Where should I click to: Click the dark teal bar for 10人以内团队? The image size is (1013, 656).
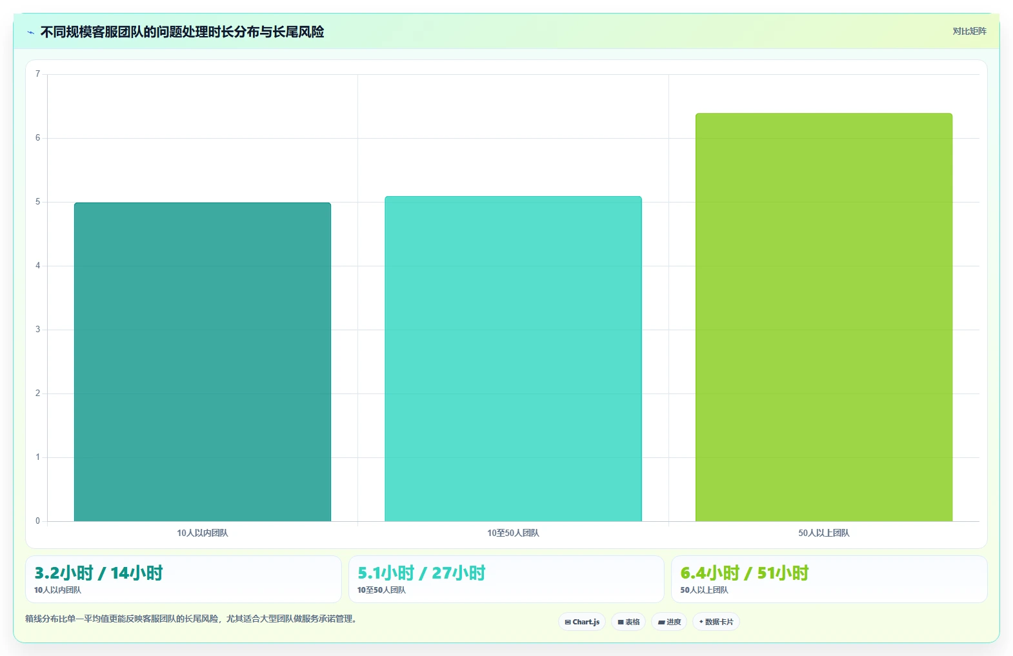pos(203,362)
